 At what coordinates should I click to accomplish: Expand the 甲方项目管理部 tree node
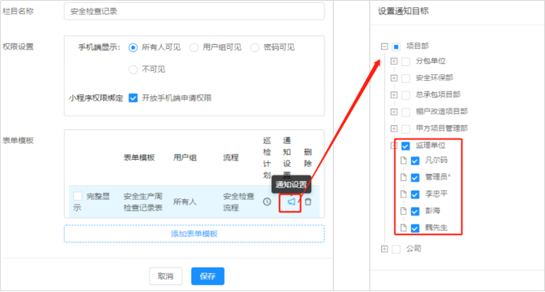(394, 128)
